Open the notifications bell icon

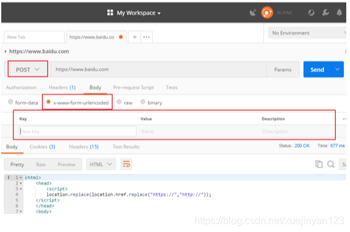point(339,12)
